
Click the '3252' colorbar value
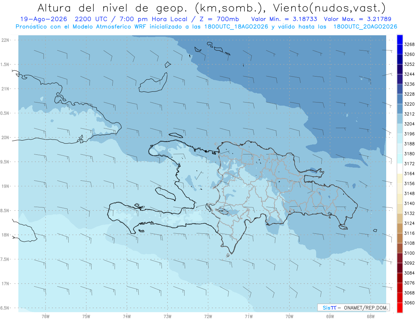point(409,64)
